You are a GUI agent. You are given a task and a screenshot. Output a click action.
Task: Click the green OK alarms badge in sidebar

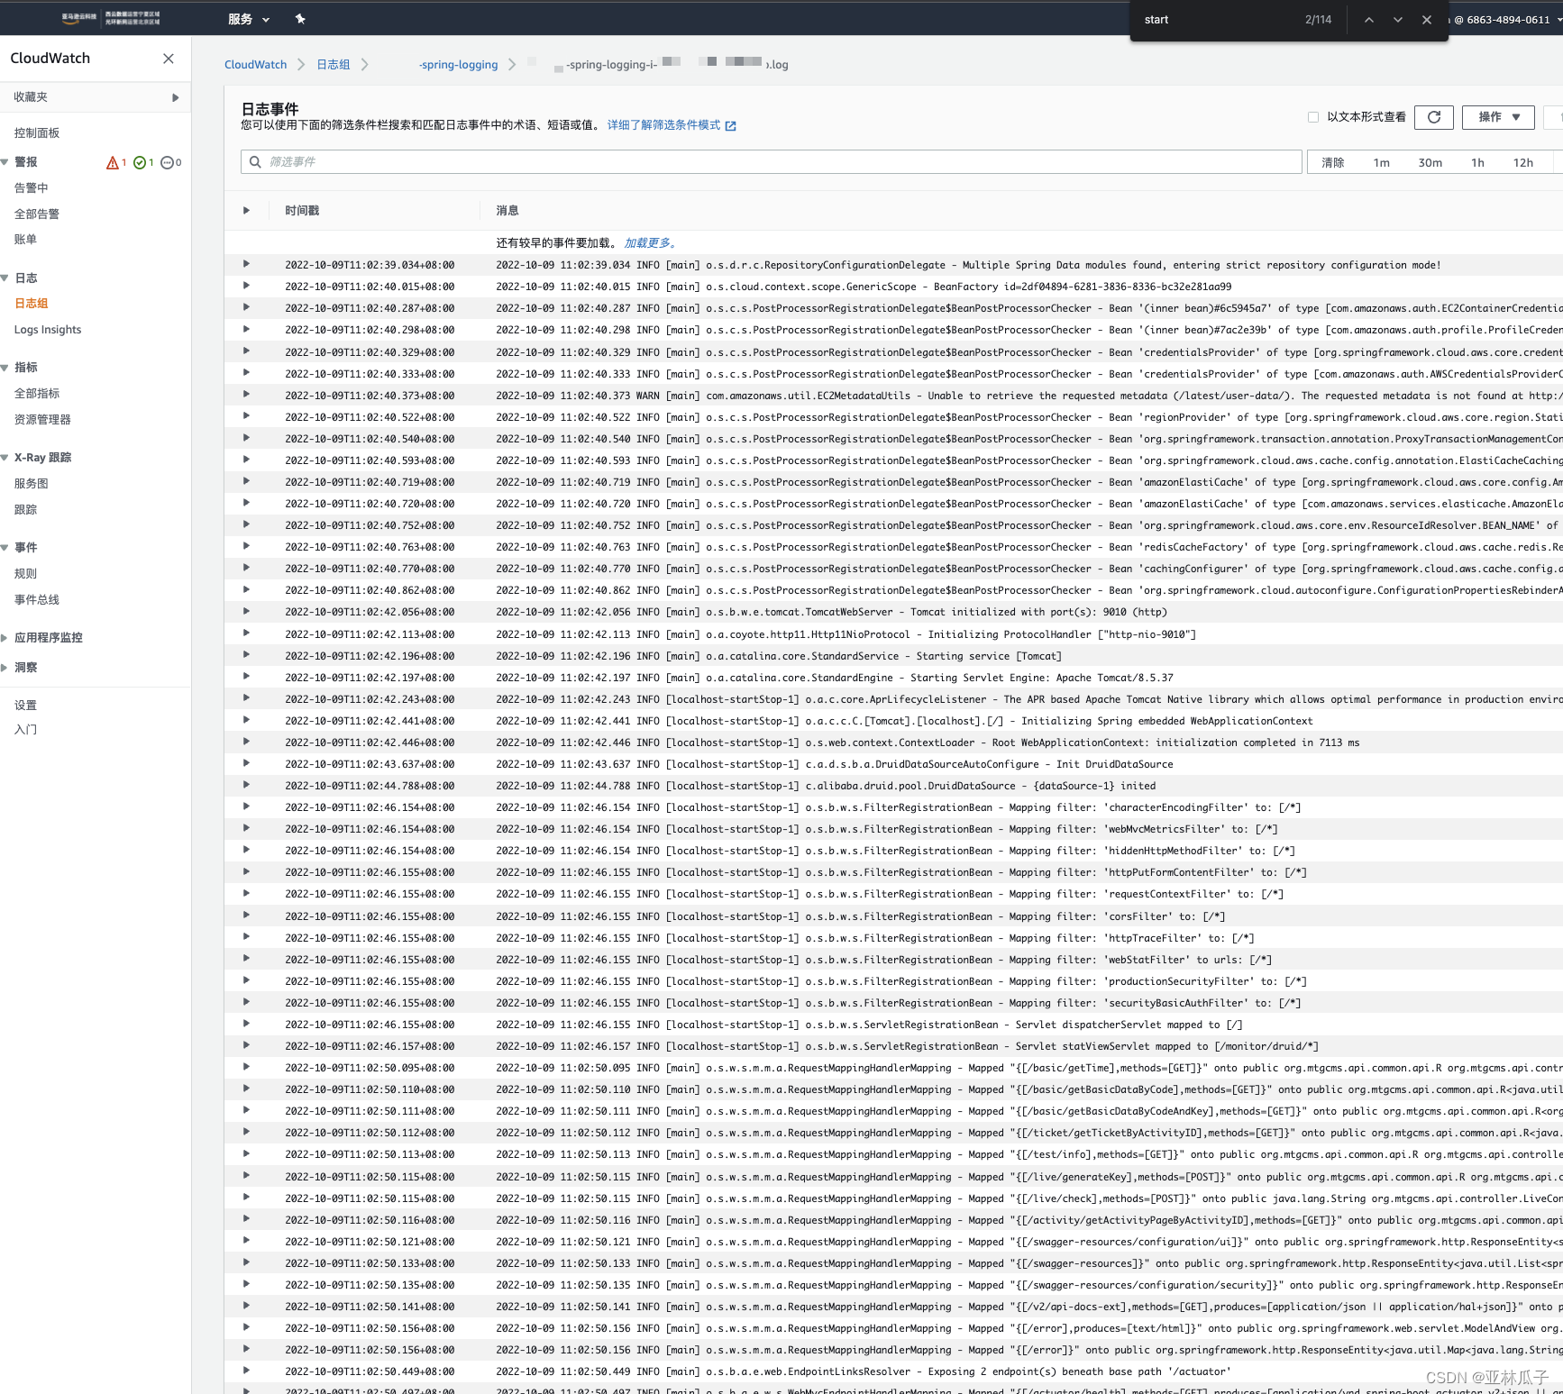coord(142,162)
